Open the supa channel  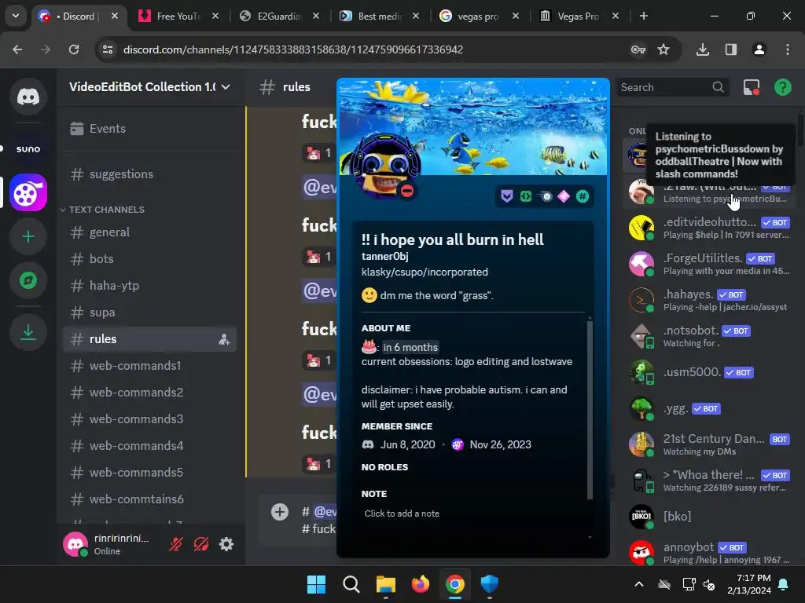(x=149, y=312)
